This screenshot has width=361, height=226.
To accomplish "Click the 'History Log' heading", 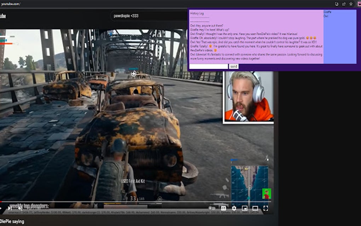I will point(197,13).
